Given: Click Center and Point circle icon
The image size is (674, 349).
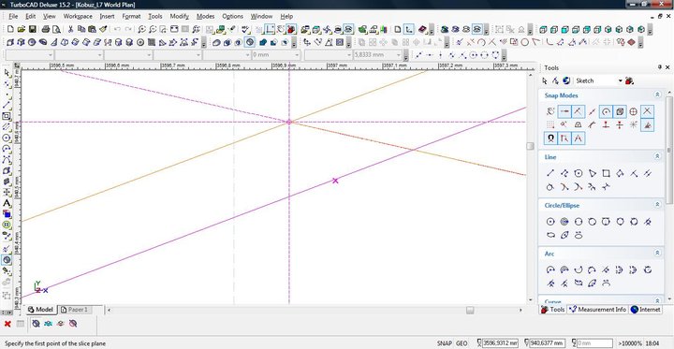Looking at the screenshot, I should 550,222.
